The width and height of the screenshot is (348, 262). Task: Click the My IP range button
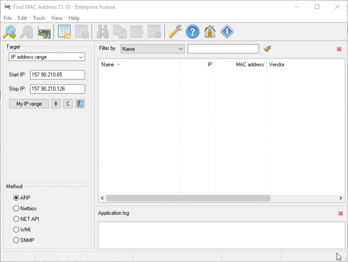[29, 103]
